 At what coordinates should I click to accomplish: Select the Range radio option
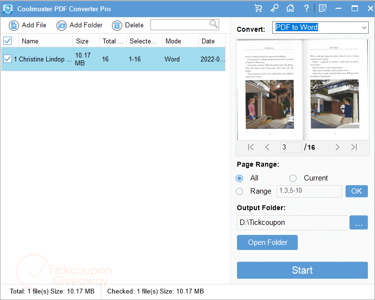tap(240, 191)
